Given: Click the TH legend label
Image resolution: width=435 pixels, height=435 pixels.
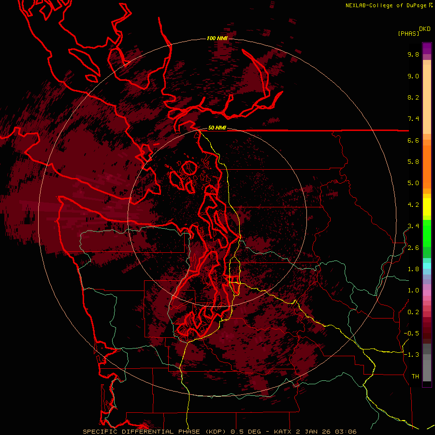Looking at the screenshot, I should coord(415,376).
